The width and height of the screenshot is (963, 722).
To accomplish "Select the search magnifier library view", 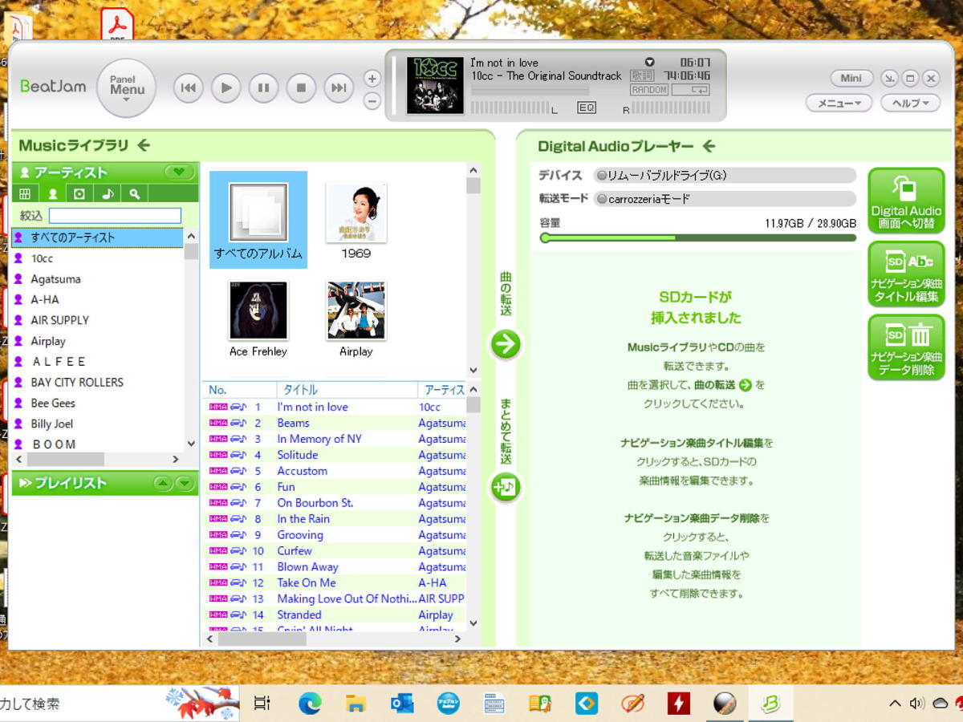I will click(135, 194).
